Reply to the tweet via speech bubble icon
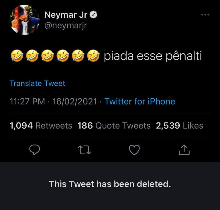 point(34,150)
